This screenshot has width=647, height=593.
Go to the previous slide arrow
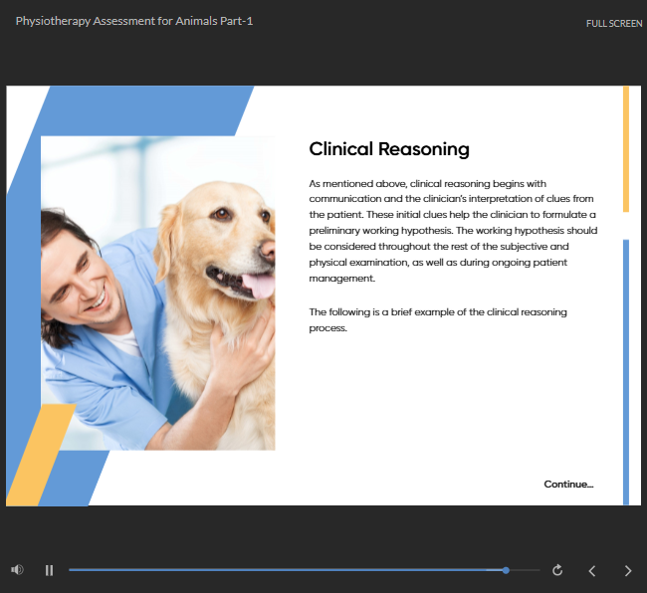592,570
